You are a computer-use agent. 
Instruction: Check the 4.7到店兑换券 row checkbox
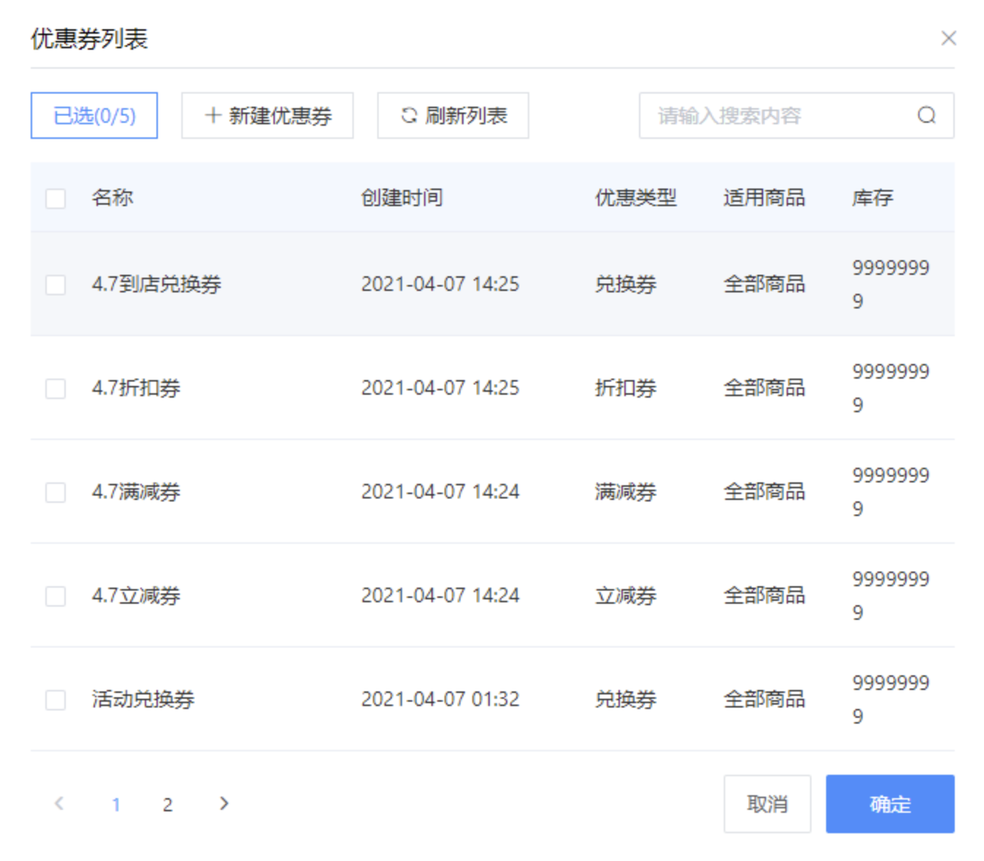pos(56,284)
